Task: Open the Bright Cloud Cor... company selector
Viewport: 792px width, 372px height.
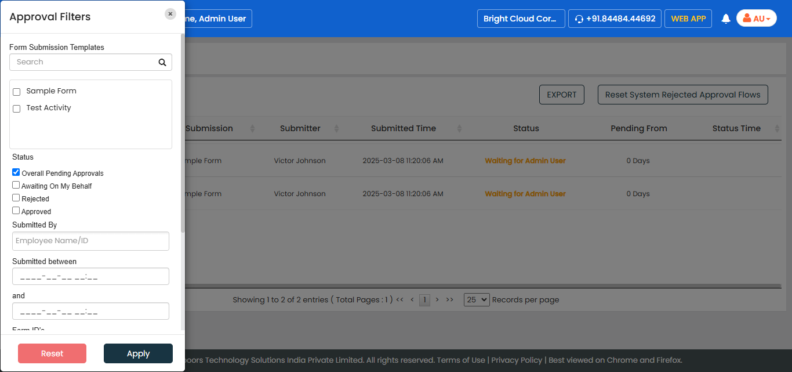Action: pyautogui.click(x=521, y=19)
